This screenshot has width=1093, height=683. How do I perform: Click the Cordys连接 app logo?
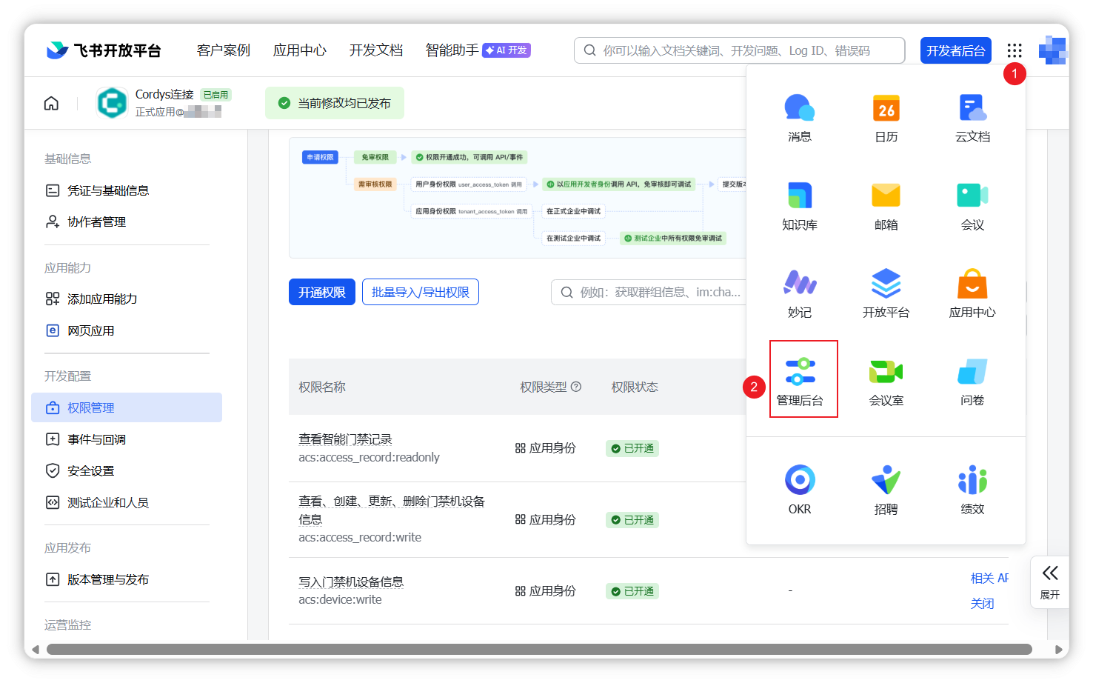click(x=112, y=102)
